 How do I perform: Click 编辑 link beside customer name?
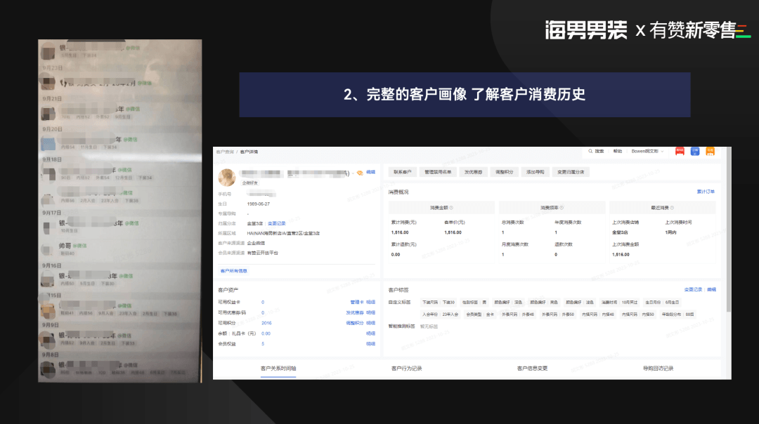click(370, 172)
